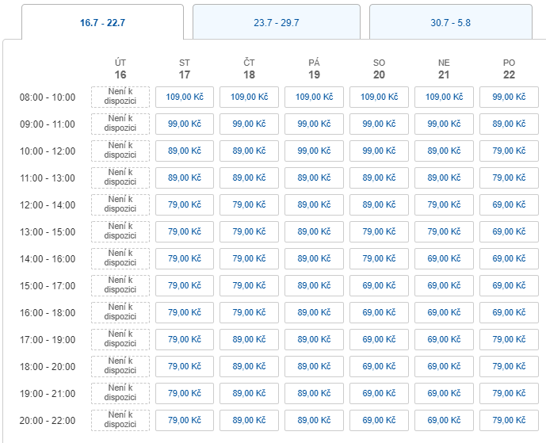Click unavailable Tuesday 16 slot 08:00 - 10:00
Screen dimensions: 546x443
pyautogui.click(x=120, y=97)
